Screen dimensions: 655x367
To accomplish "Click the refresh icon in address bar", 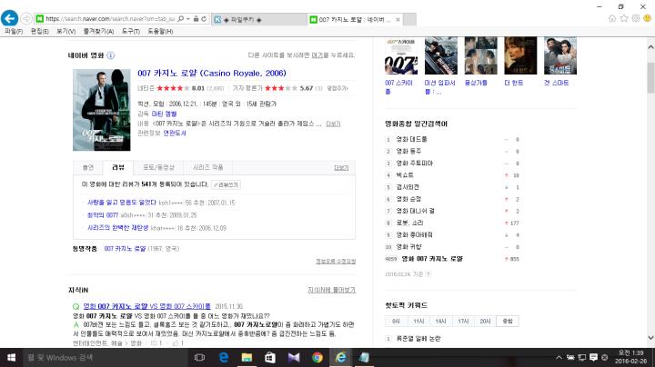I will click(204, 19).
